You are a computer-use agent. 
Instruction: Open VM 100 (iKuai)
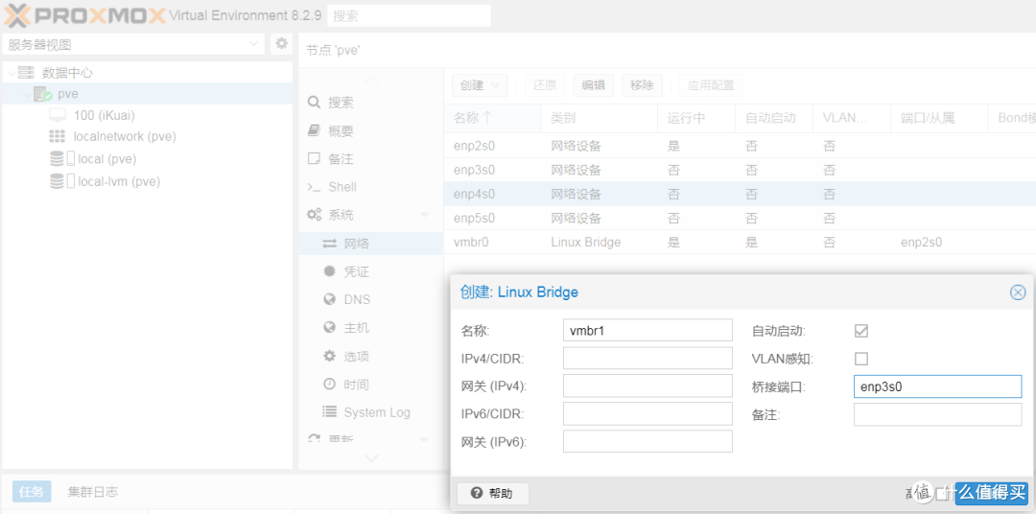[105, 116]
